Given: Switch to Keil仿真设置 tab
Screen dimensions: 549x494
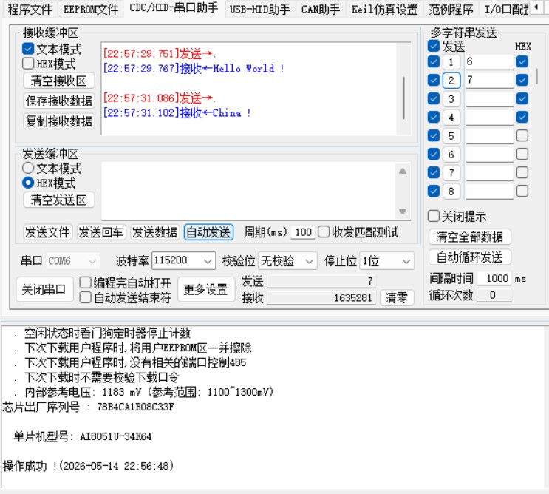Looking at the screenshot, I should coord(384,9).
